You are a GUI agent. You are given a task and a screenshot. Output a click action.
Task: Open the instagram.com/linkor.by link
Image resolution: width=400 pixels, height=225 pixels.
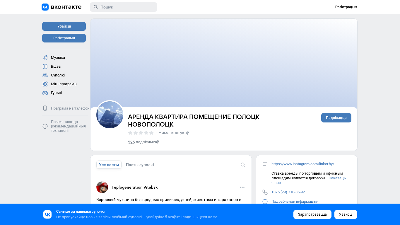(x=303, y=164)
